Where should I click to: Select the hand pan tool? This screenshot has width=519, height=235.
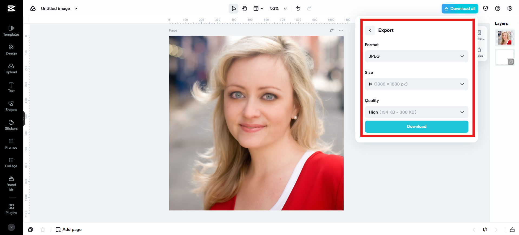(245, 9)
